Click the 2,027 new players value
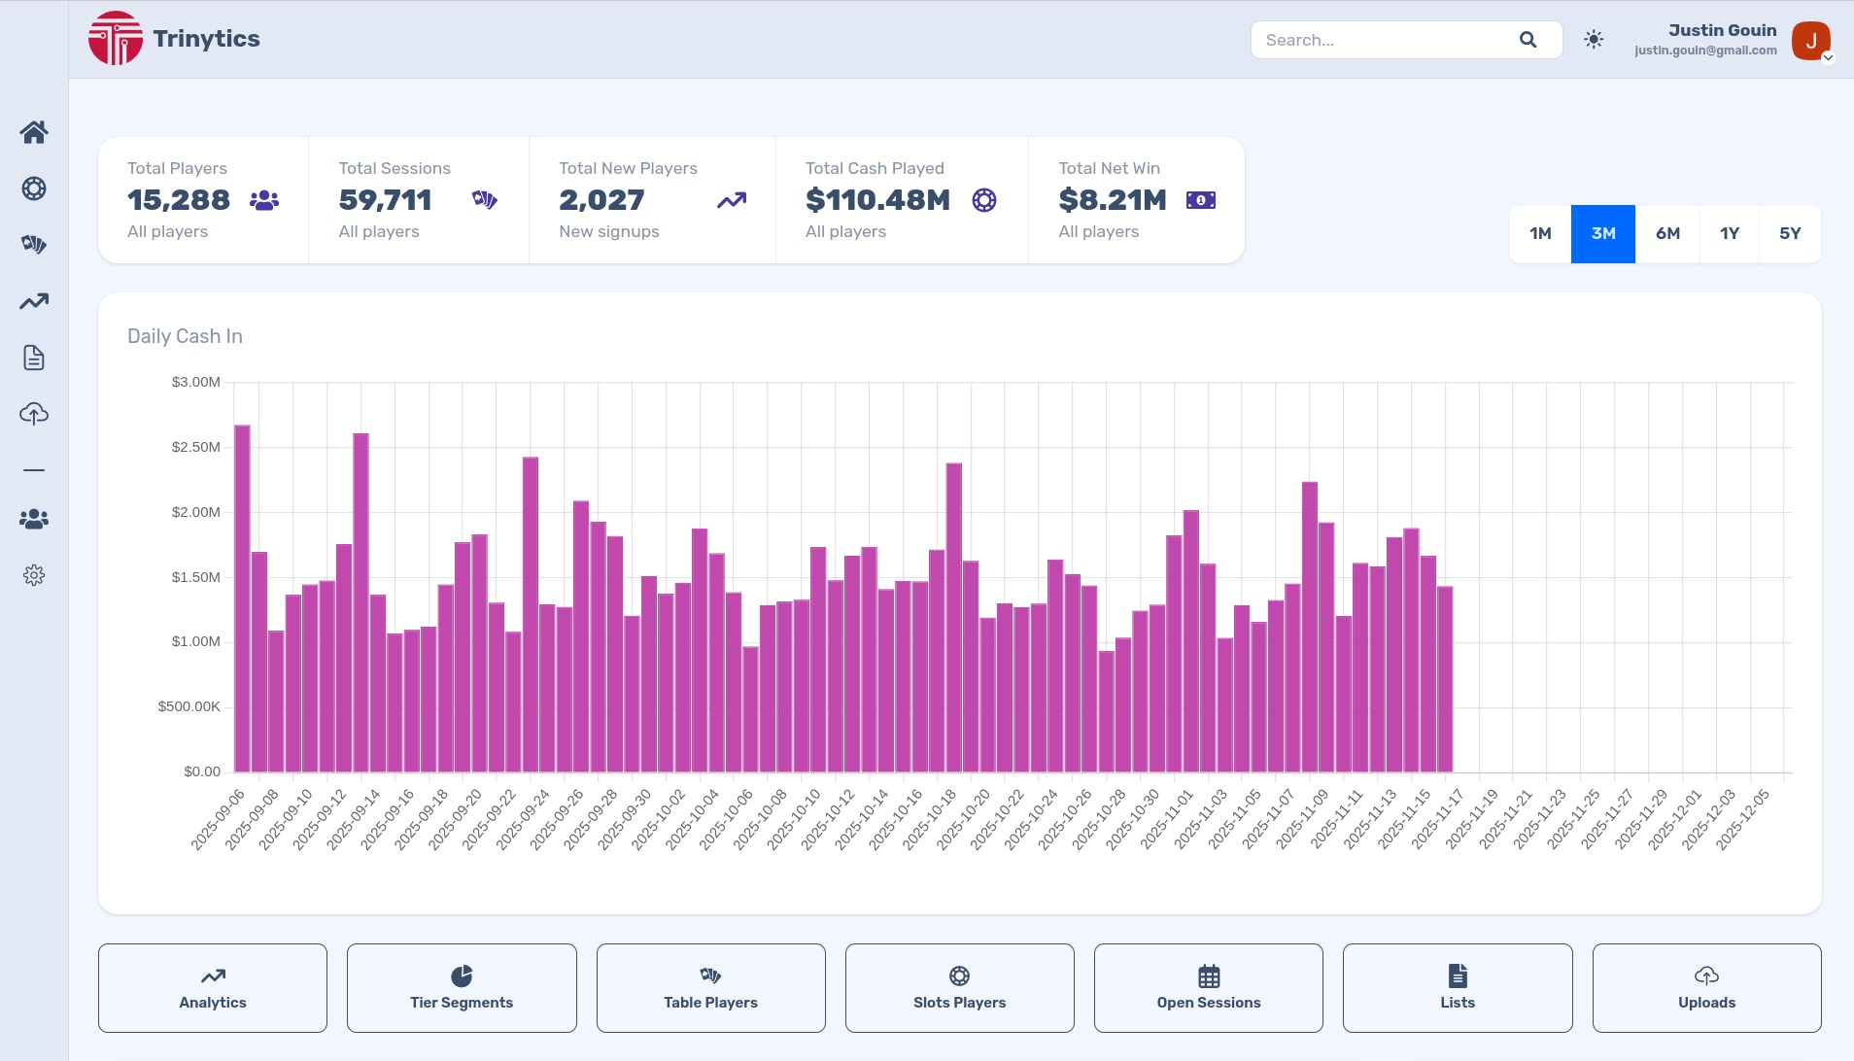The height and width of the screenshot is (1061, 1854). 601,200
